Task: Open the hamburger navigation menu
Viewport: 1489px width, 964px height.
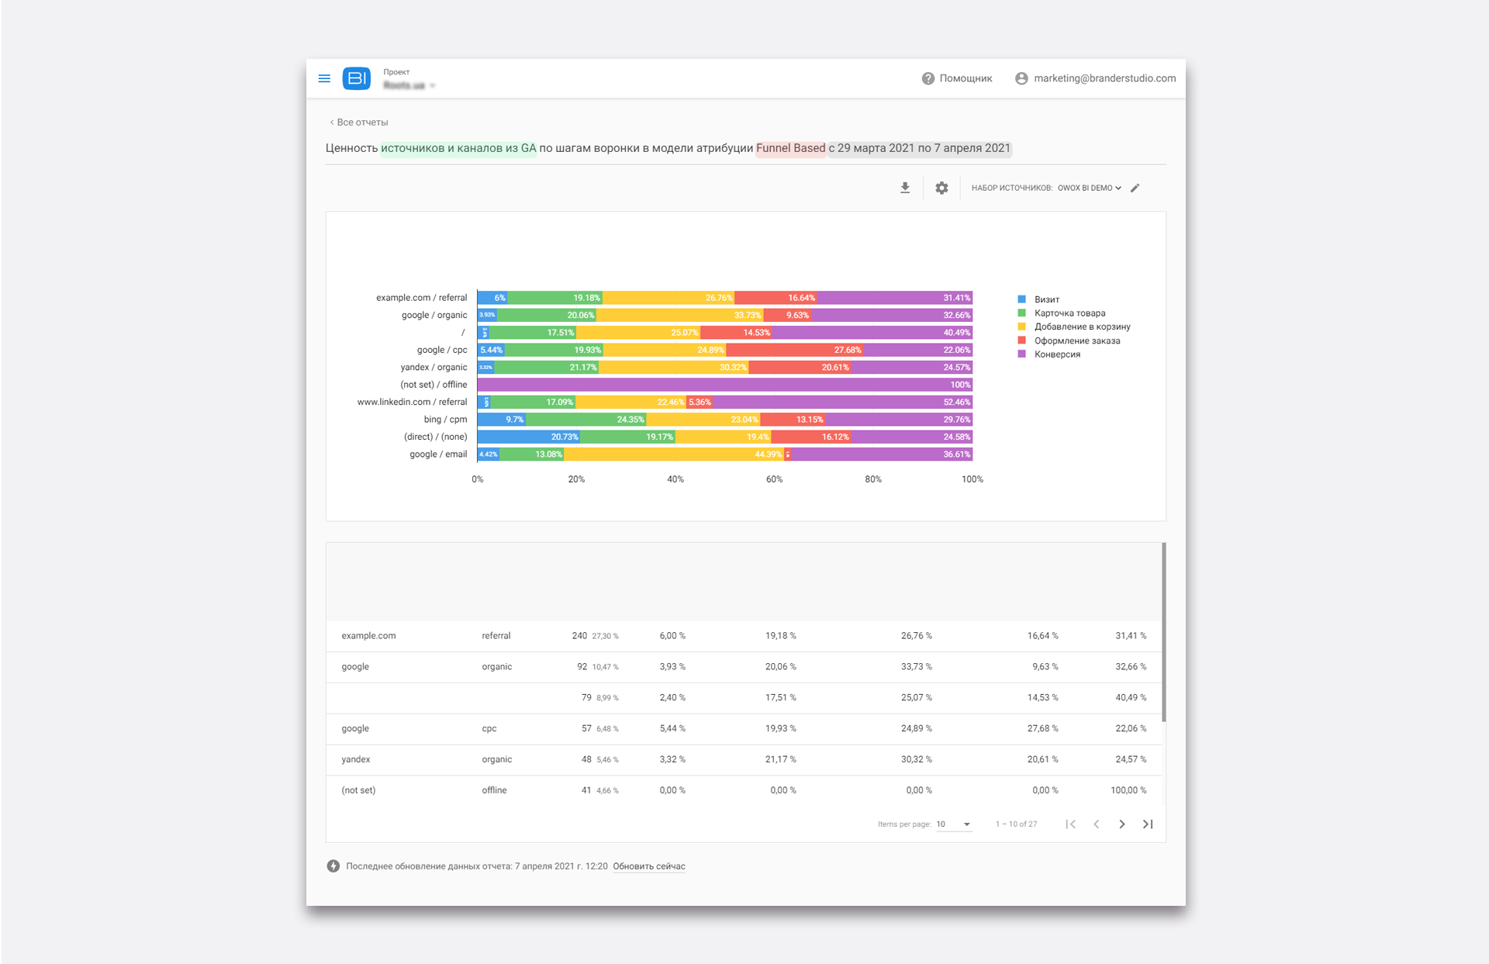Action: [x=324, y=78]
